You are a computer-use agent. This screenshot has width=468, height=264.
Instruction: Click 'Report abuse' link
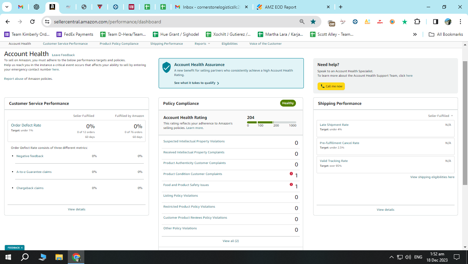point(13,79)
